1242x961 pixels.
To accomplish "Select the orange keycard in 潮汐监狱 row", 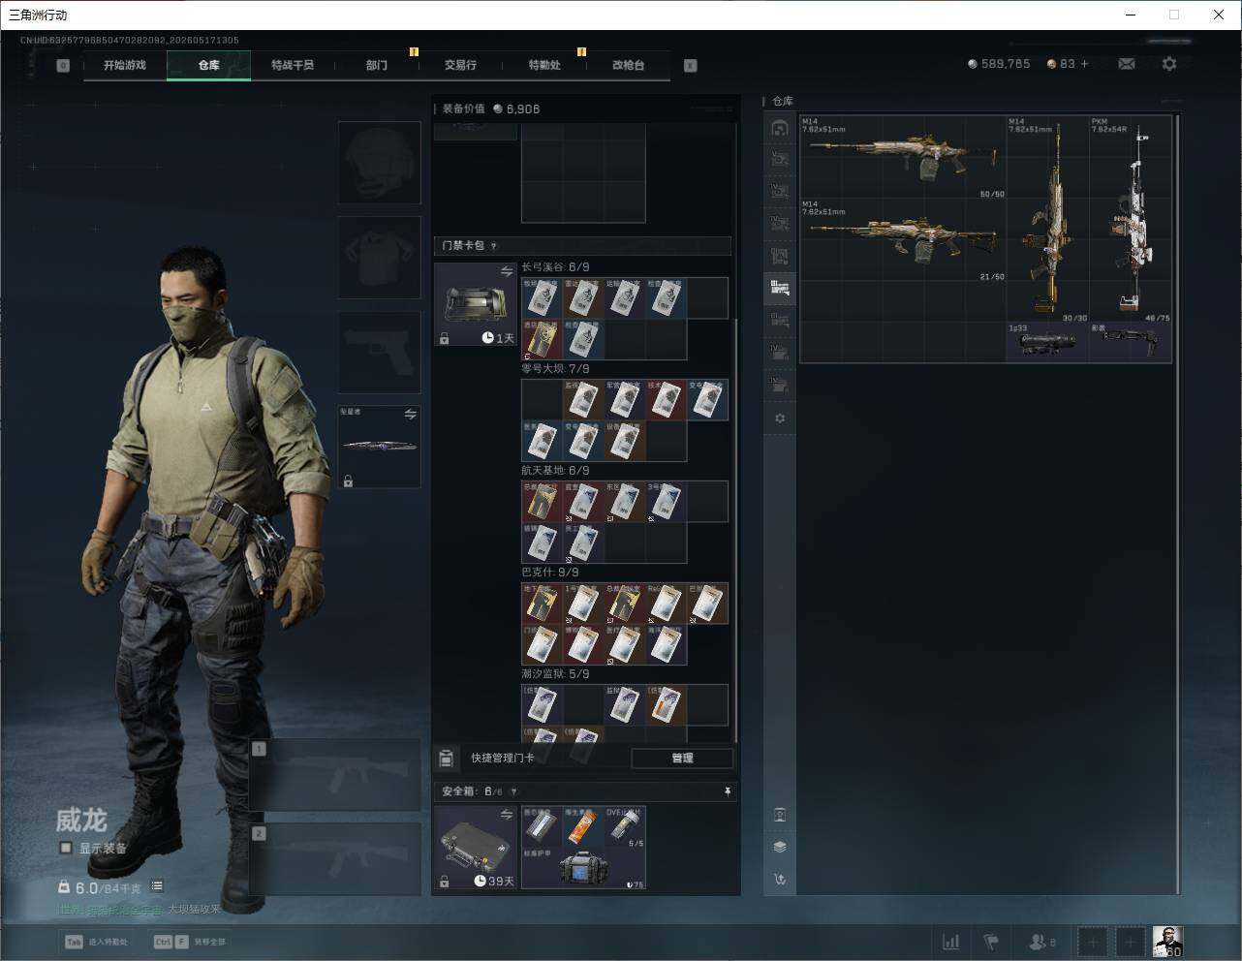I will (667, 705).
